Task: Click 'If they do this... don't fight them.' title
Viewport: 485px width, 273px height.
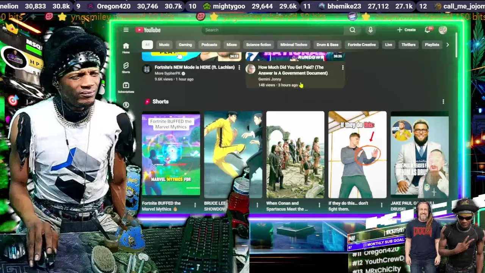Action: 348,206
